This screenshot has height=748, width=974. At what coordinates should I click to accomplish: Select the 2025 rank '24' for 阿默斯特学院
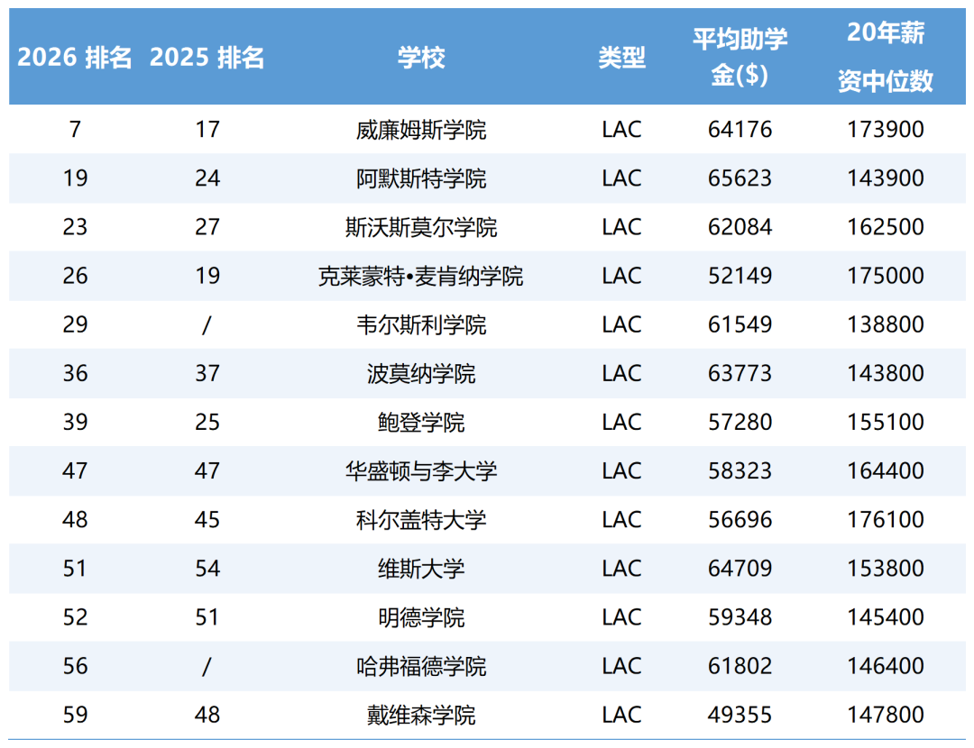tap(207, 178)
